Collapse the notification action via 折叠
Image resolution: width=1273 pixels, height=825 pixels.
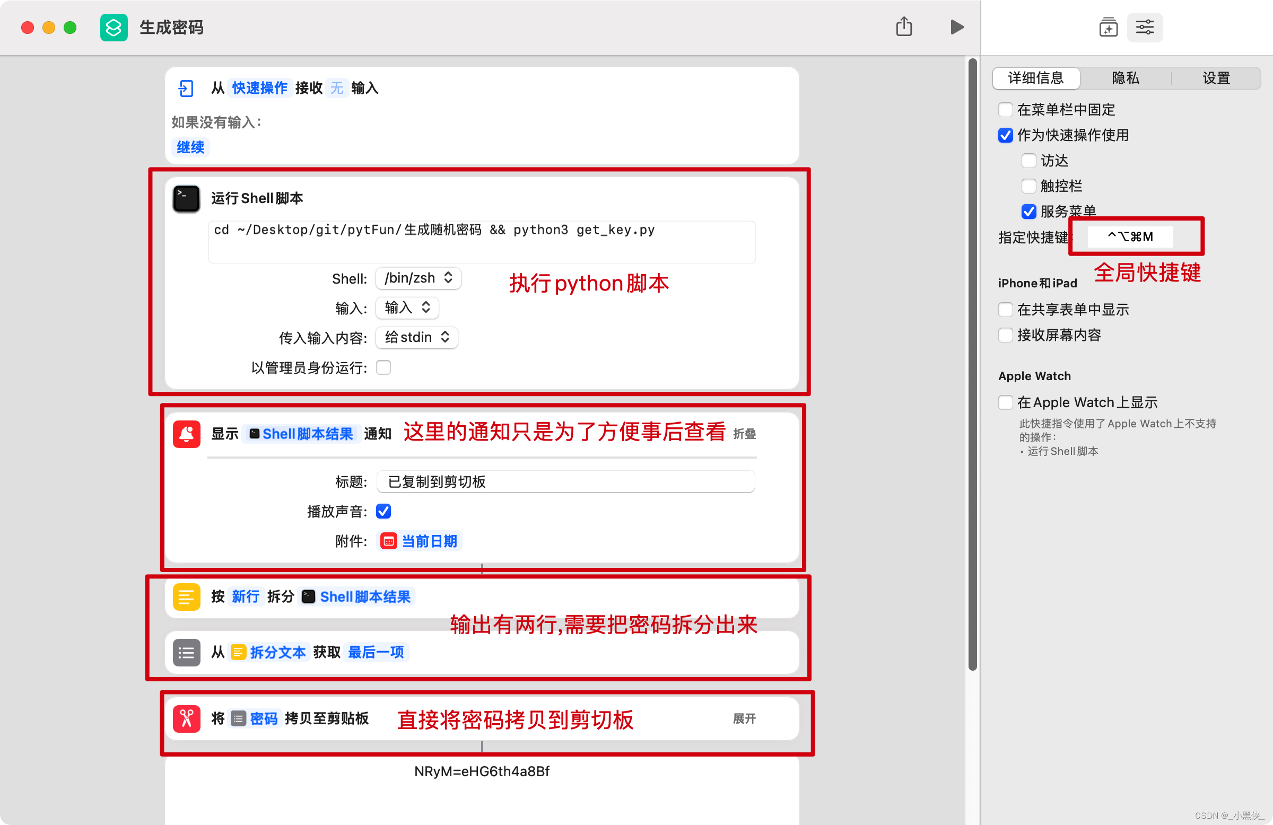744,434
